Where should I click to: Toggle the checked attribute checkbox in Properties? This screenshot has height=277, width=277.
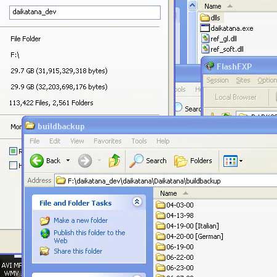click(13, 151)
